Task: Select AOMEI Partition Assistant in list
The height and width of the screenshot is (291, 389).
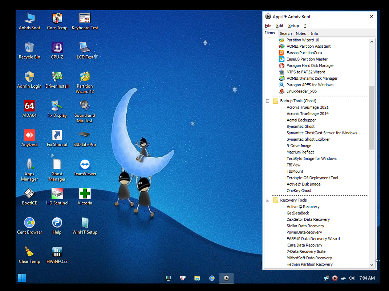Action: point(308,46)
